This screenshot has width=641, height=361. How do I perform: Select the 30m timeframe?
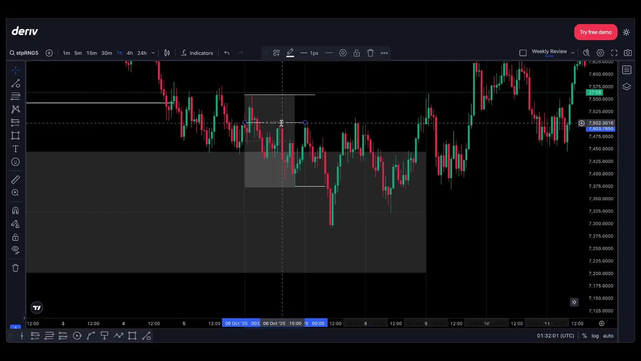(107, 53)
